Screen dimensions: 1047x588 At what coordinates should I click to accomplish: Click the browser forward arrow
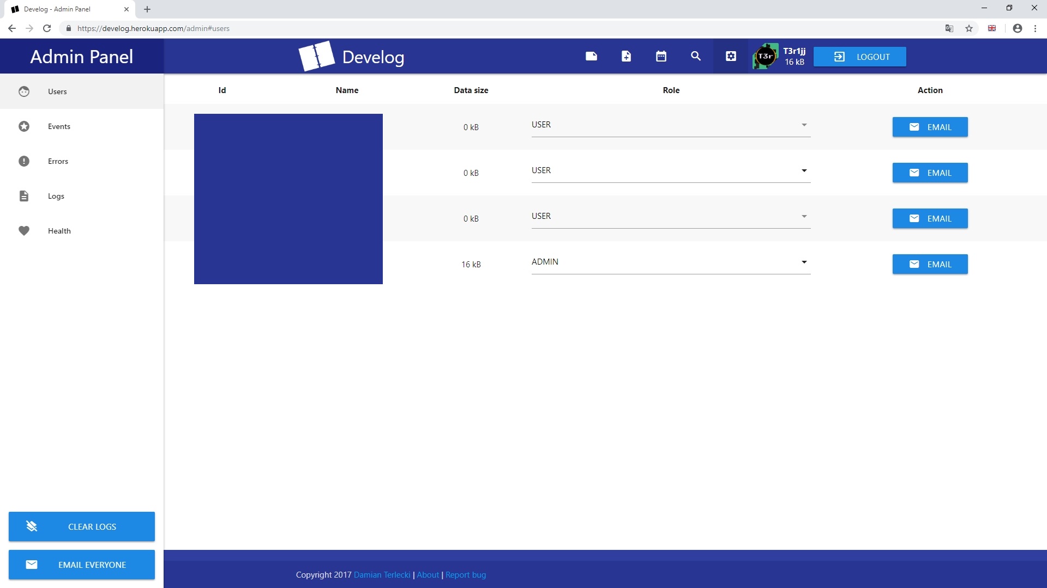coord(29,28)
